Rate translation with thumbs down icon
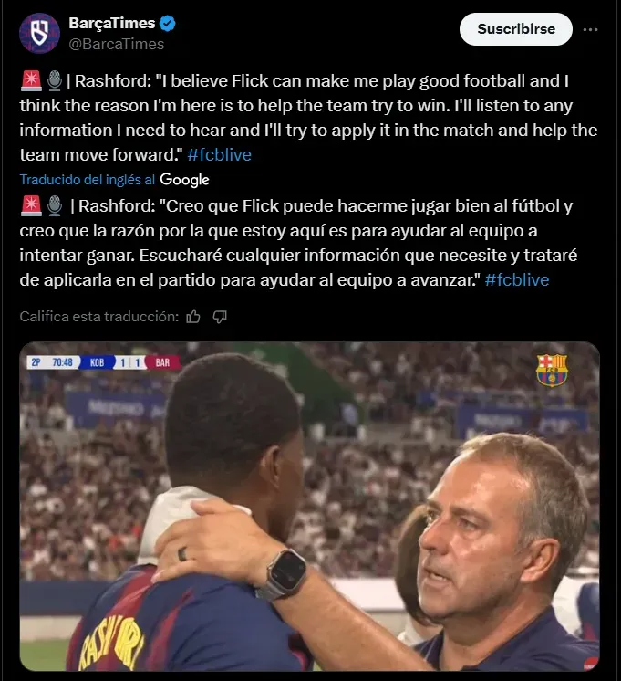Screen dimensions: 621x681 pyautogui.click(x=220, y=317)
